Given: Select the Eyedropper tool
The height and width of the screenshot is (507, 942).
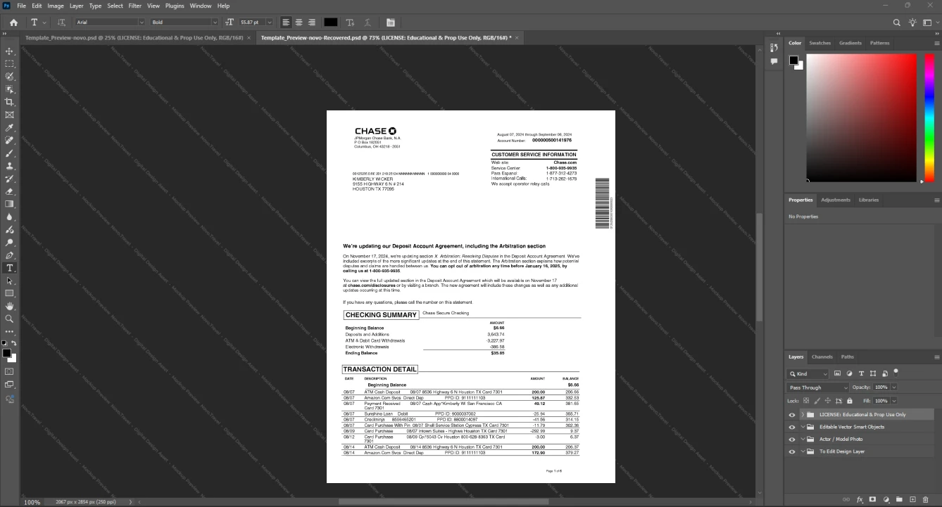Looking at the screenshot, I should point(10,128).
